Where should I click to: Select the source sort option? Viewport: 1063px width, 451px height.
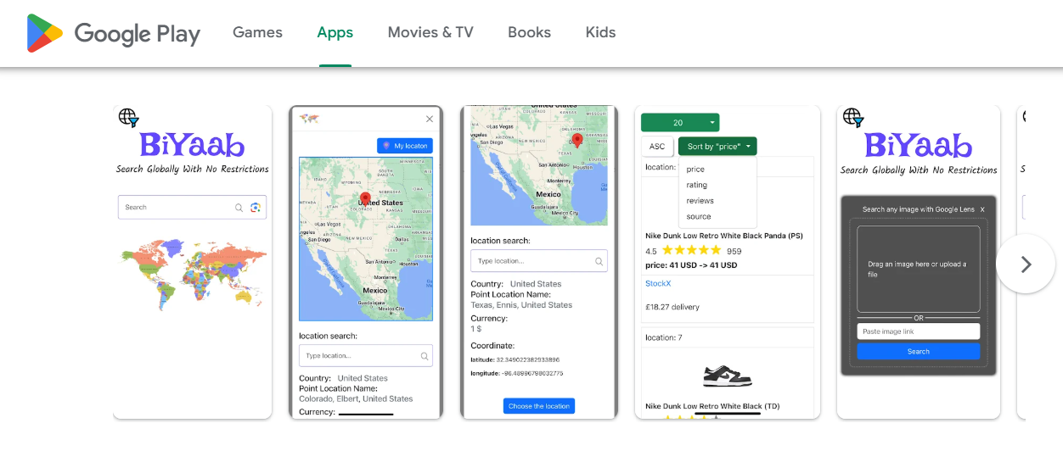(x=699, y=217)
